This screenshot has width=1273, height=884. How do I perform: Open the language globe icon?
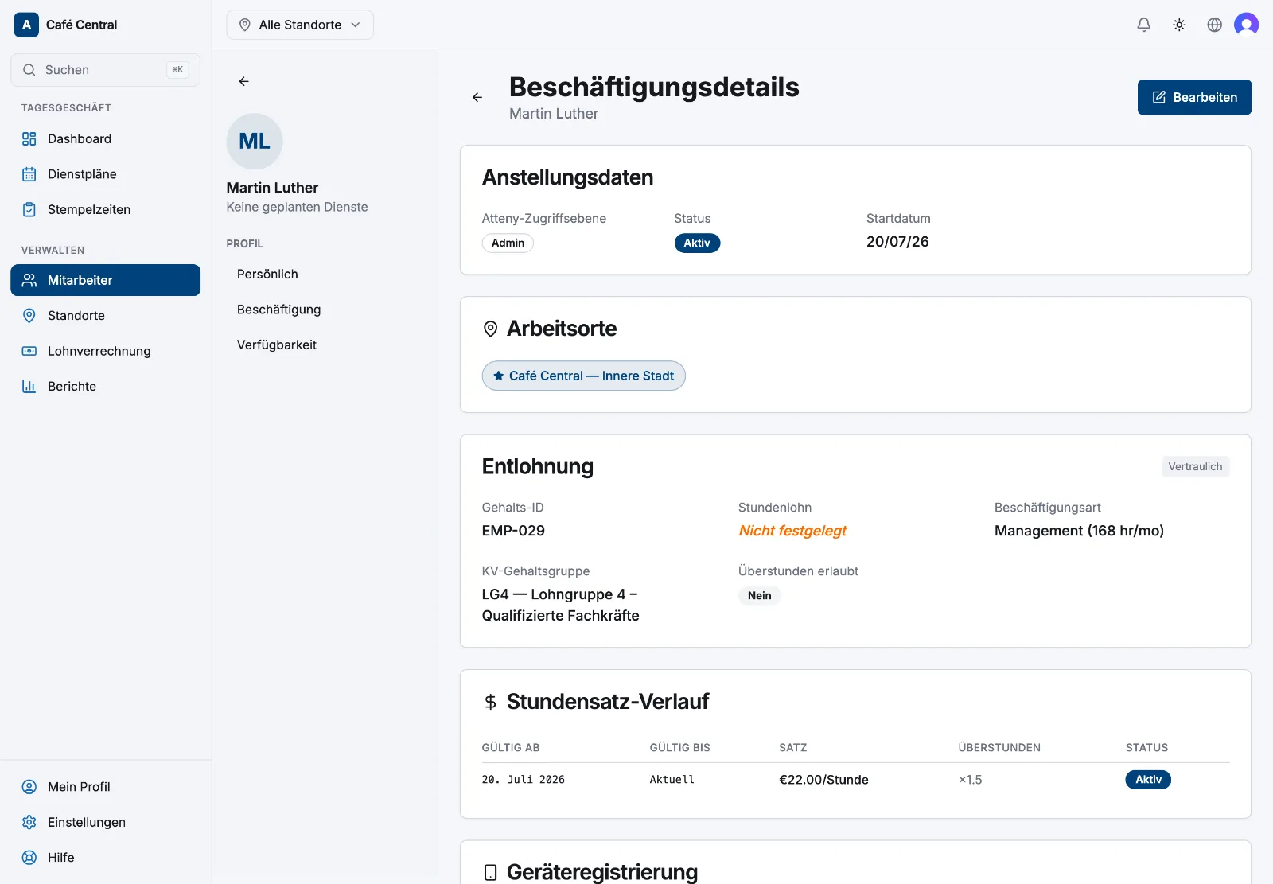1214,25
